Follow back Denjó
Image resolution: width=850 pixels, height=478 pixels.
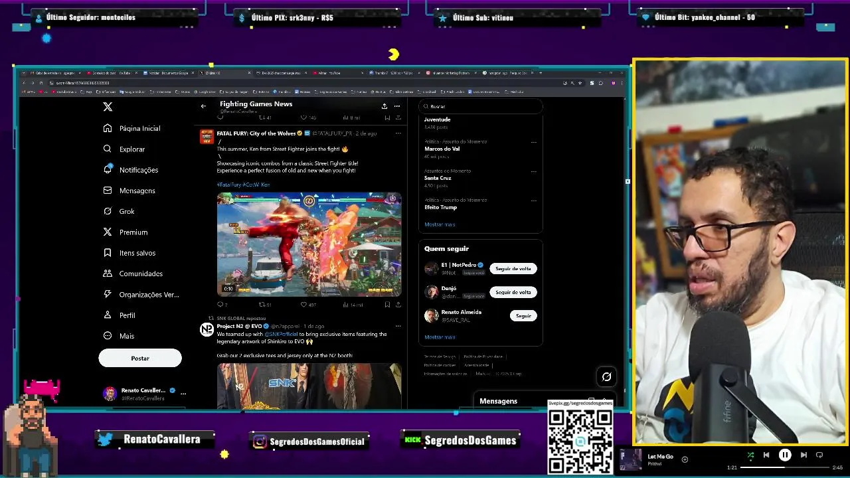[x=513, y=292]
